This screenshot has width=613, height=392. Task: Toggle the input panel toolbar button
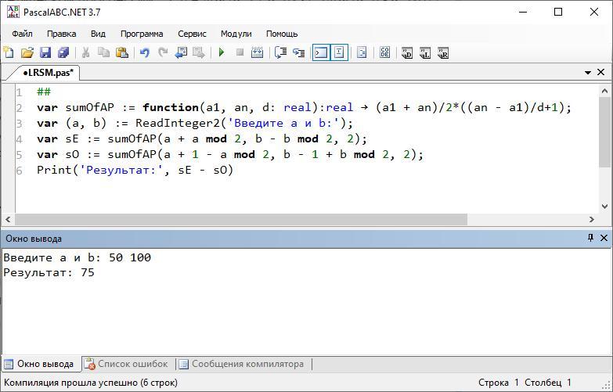click(x=339, y=52)
